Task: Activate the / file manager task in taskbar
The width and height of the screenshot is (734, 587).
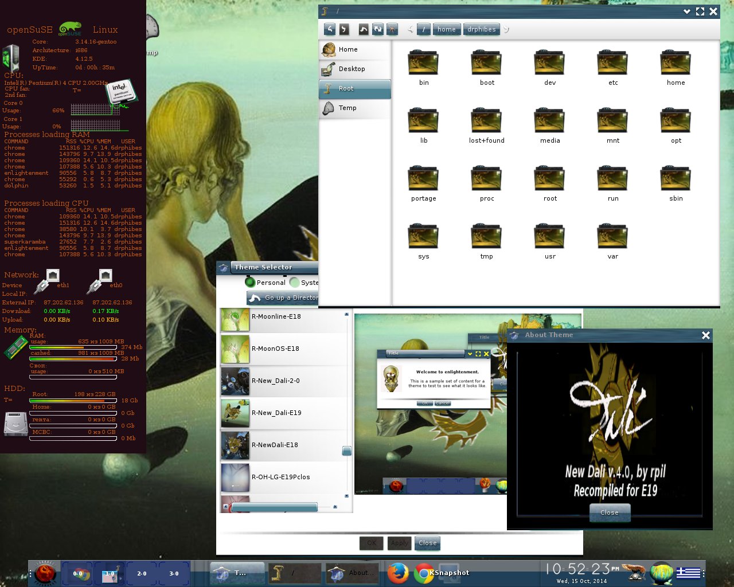Action: coord(294,573)
